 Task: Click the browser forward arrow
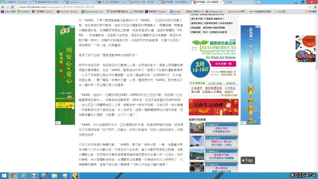coord(7,7)
